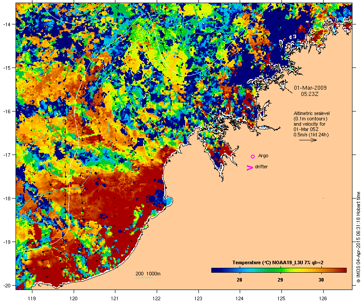Click longitude axis label 123
Viewport: 364px width, 302px height.
pos(198,298)
